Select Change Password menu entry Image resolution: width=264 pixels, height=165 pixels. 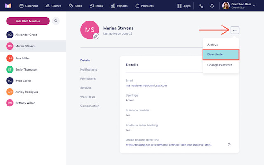click(221, 65)
